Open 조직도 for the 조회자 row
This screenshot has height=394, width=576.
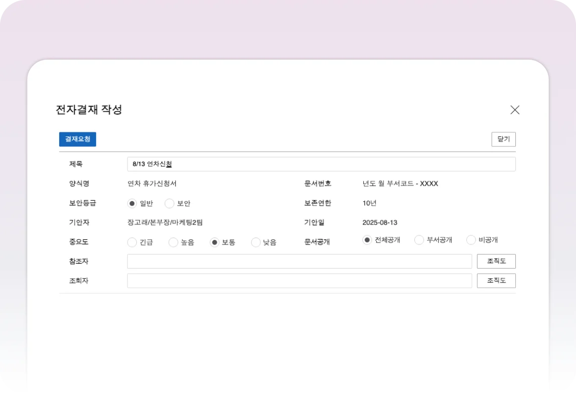click(496, 281)
